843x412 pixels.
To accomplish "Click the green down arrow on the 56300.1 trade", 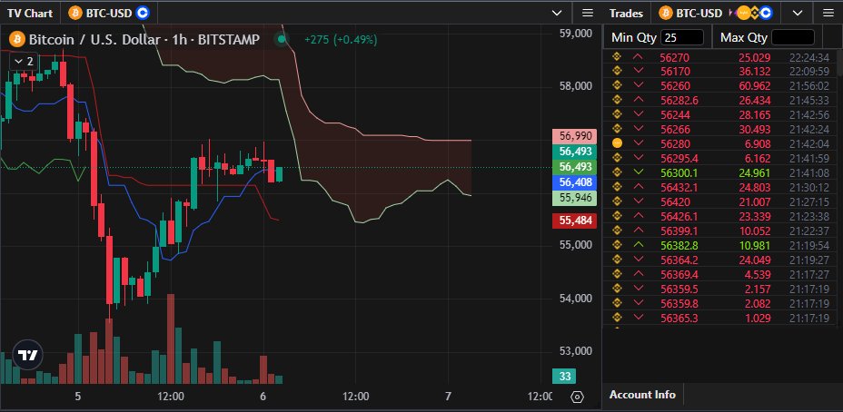I will 639,172.
